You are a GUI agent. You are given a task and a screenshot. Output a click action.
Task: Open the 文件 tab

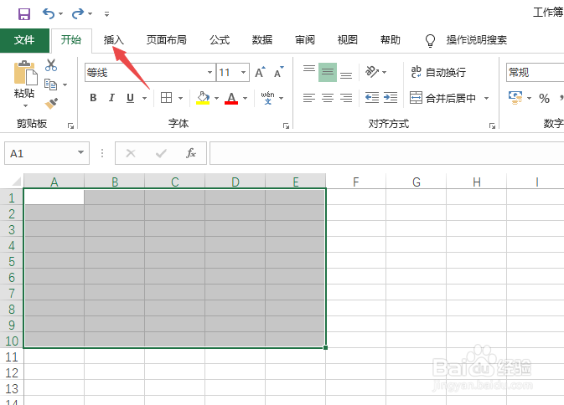coord(24,40)
